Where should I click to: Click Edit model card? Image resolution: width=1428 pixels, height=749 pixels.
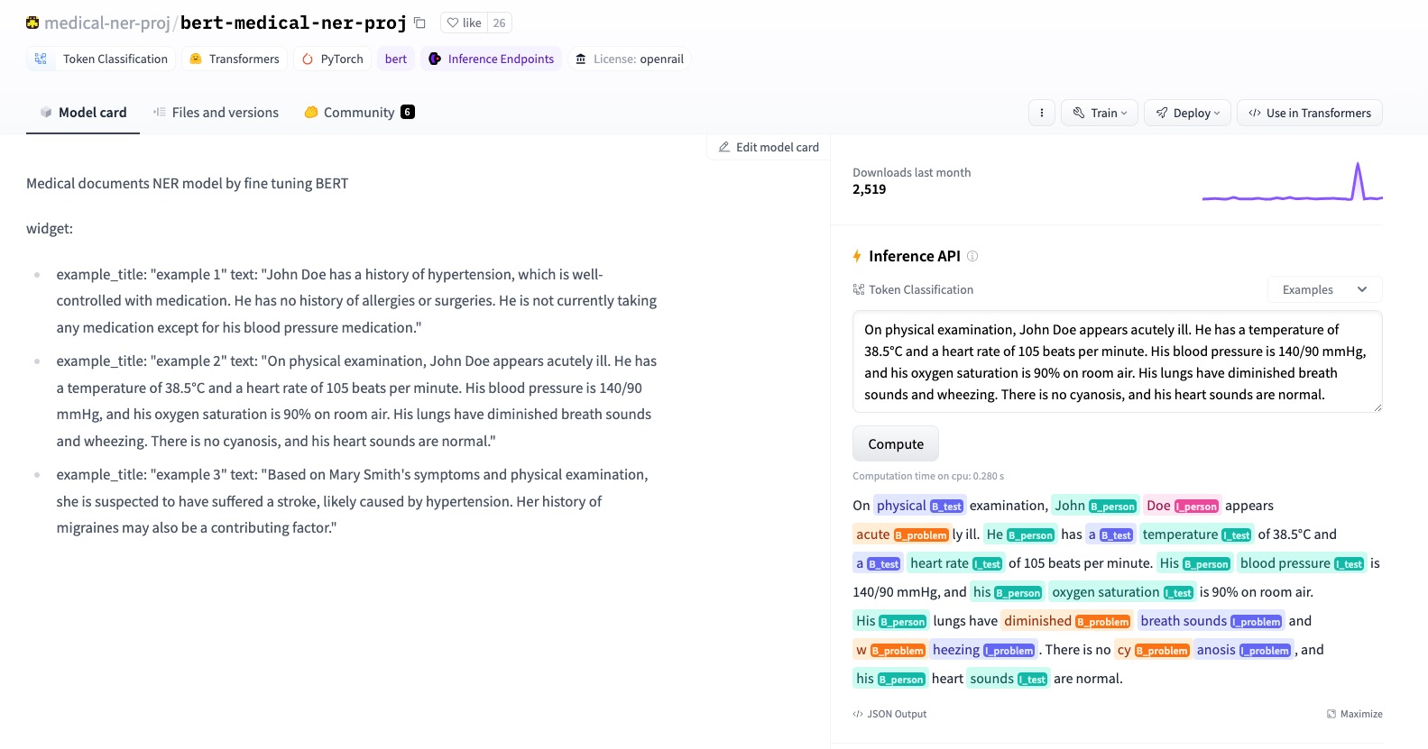769,147
